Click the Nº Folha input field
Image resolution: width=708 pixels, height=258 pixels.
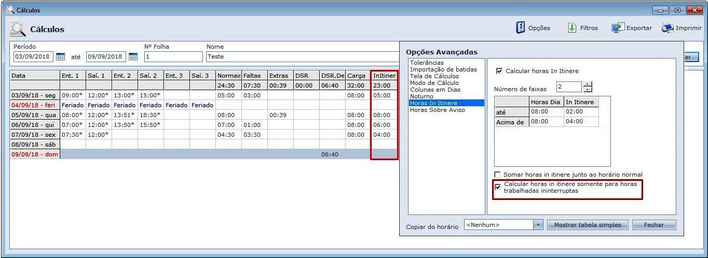173,56
